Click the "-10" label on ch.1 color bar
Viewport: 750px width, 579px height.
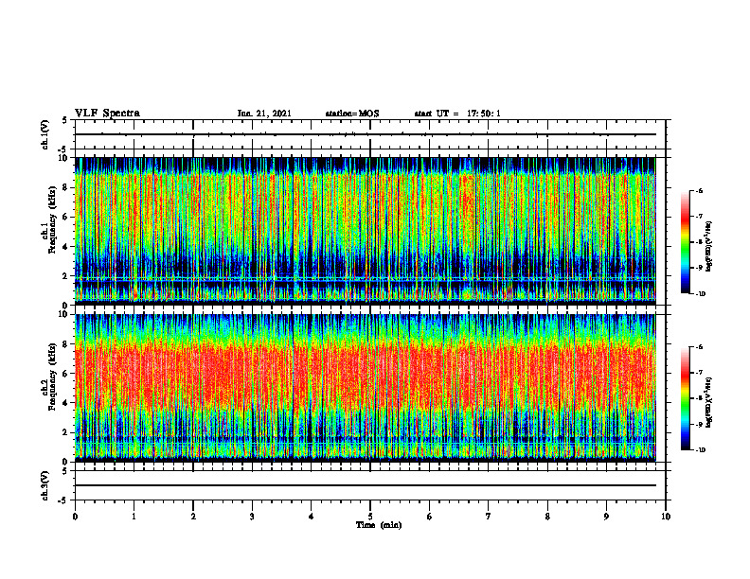pos(700,294)
